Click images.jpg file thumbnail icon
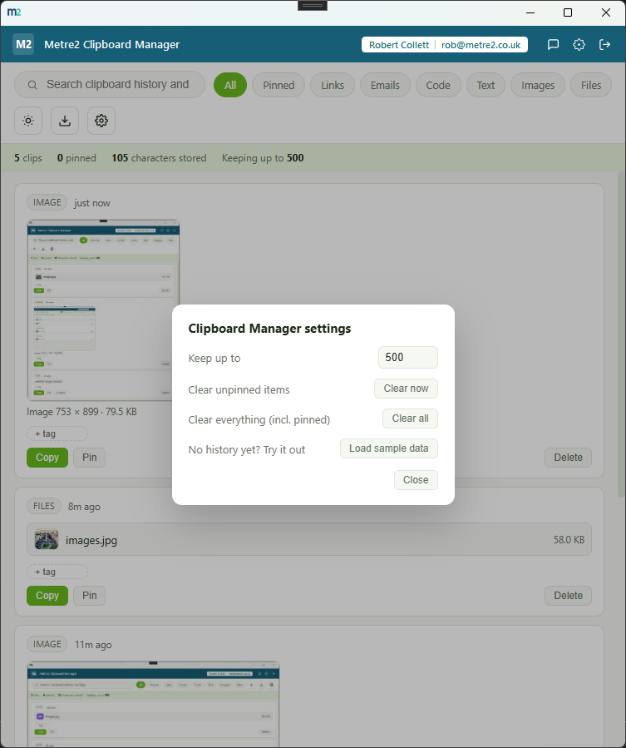 point(47,539)
